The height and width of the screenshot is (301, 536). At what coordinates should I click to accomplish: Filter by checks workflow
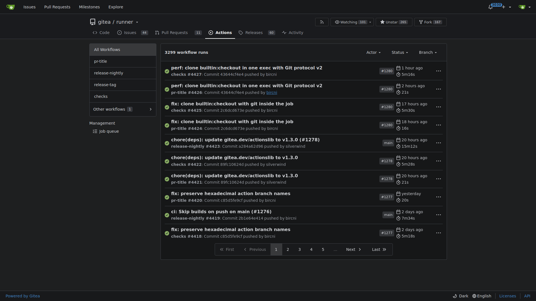[x=123, y=96]
